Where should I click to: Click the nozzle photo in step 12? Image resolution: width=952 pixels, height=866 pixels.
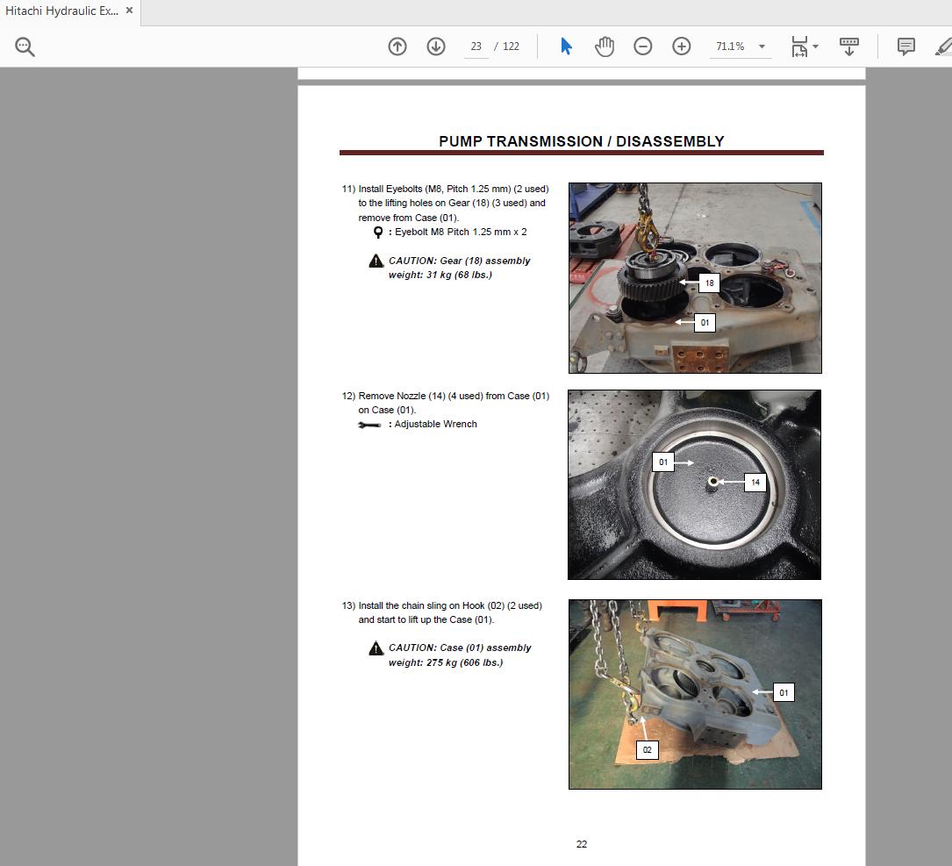[694, 483]
